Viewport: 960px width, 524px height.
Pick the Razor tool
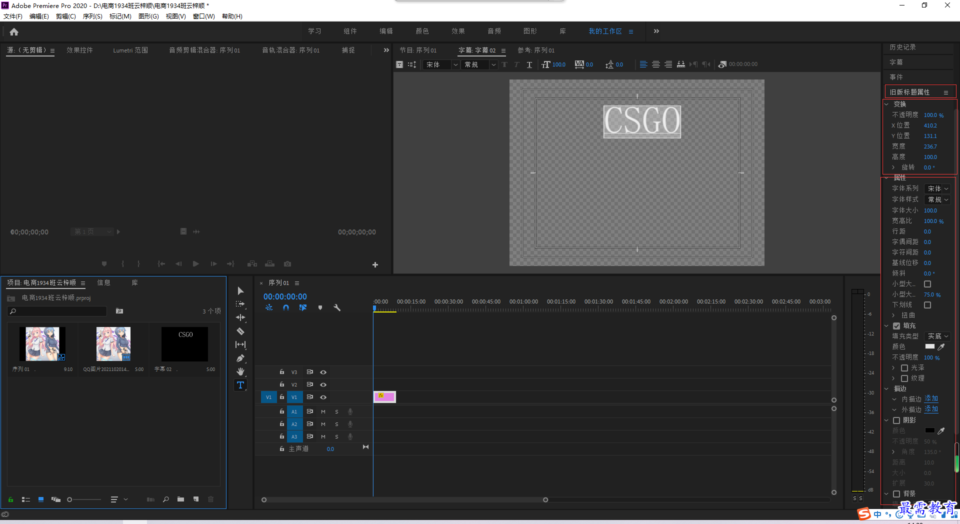[240, 331]
